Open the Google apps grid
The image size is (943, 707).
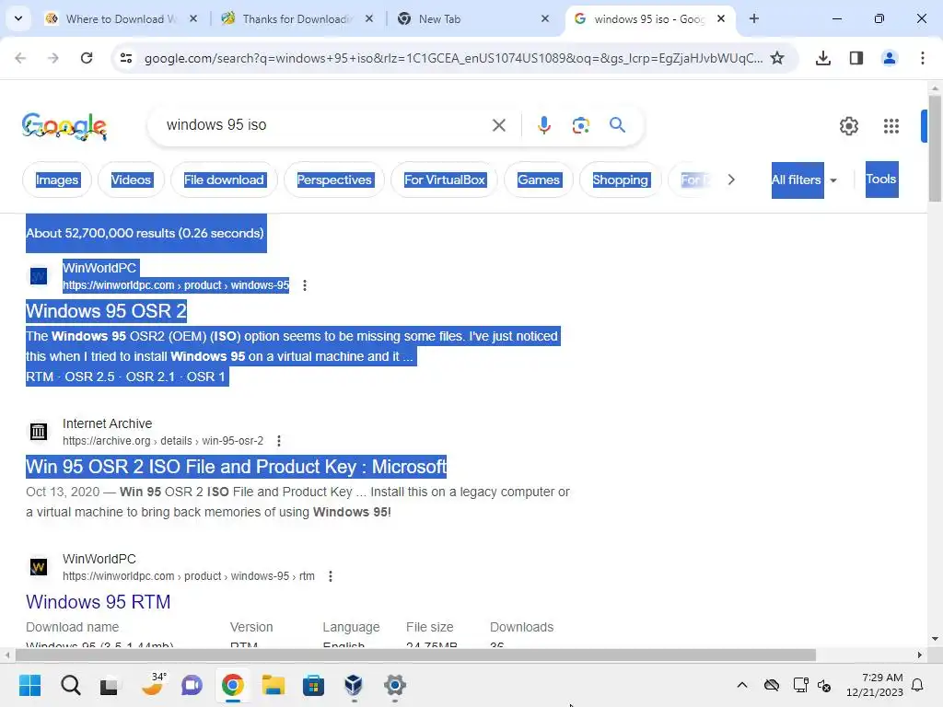click(891, 125)
